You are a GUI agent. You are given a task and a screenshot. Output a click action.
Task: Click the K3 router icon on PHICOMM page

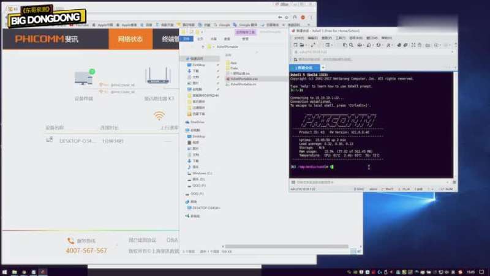point(158,75)
